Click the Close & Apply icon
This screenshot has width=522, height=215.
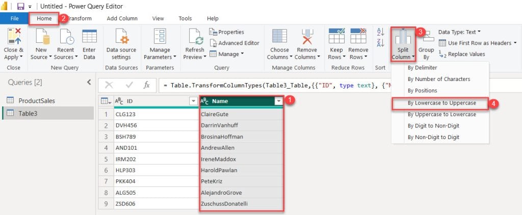[14, 36]
